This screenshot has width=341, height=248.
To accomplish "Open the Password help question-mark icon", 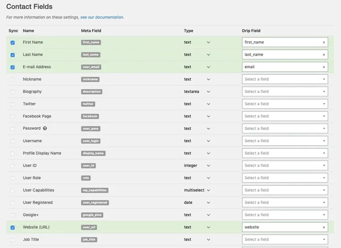I will (45, 128).
